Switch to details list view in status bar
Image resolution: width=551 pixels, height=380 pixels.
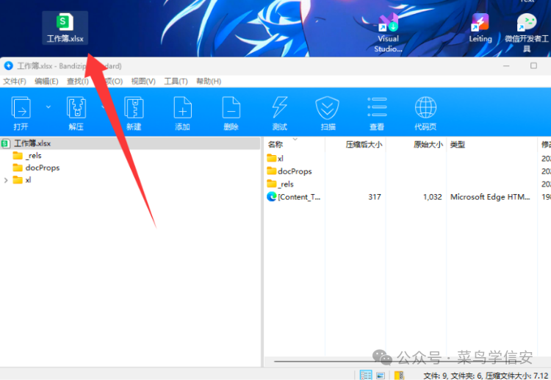[366, 375]
